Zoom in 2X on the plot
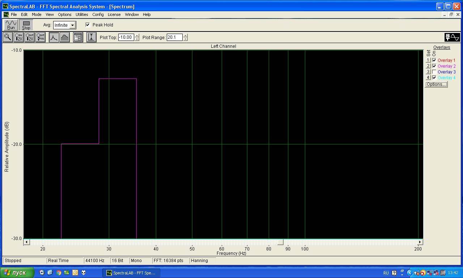Viewport: 463px width, 278px height. (18, 37)
